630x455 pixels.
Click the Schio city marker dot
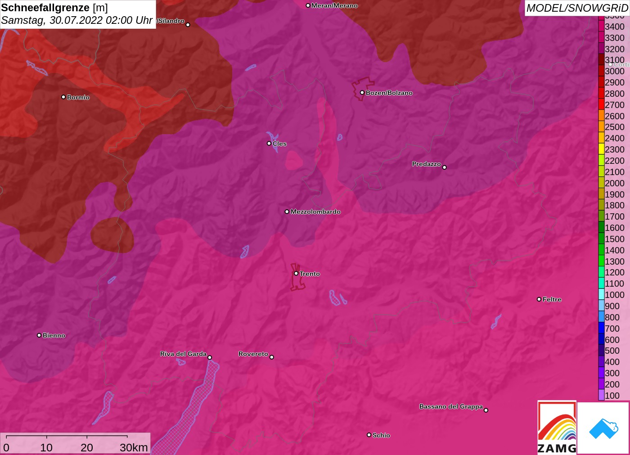coord(369,435)
